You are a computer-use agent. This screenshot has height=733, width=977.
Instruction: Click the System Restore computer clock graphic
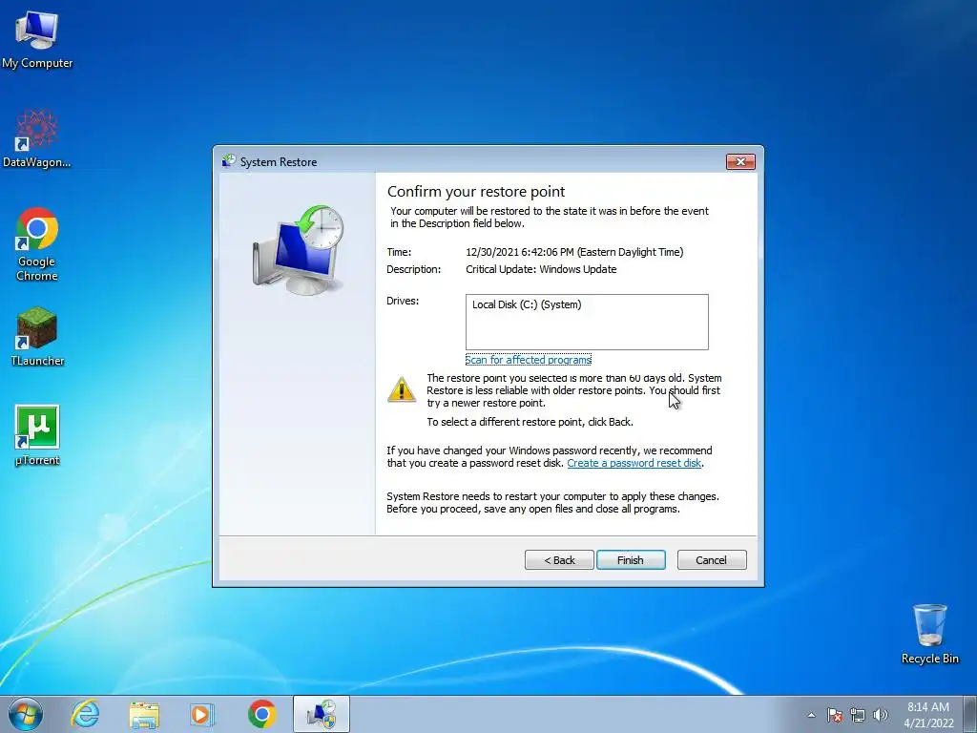point(298,249)
